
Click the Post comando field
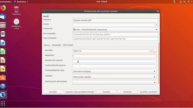(115, 39)
